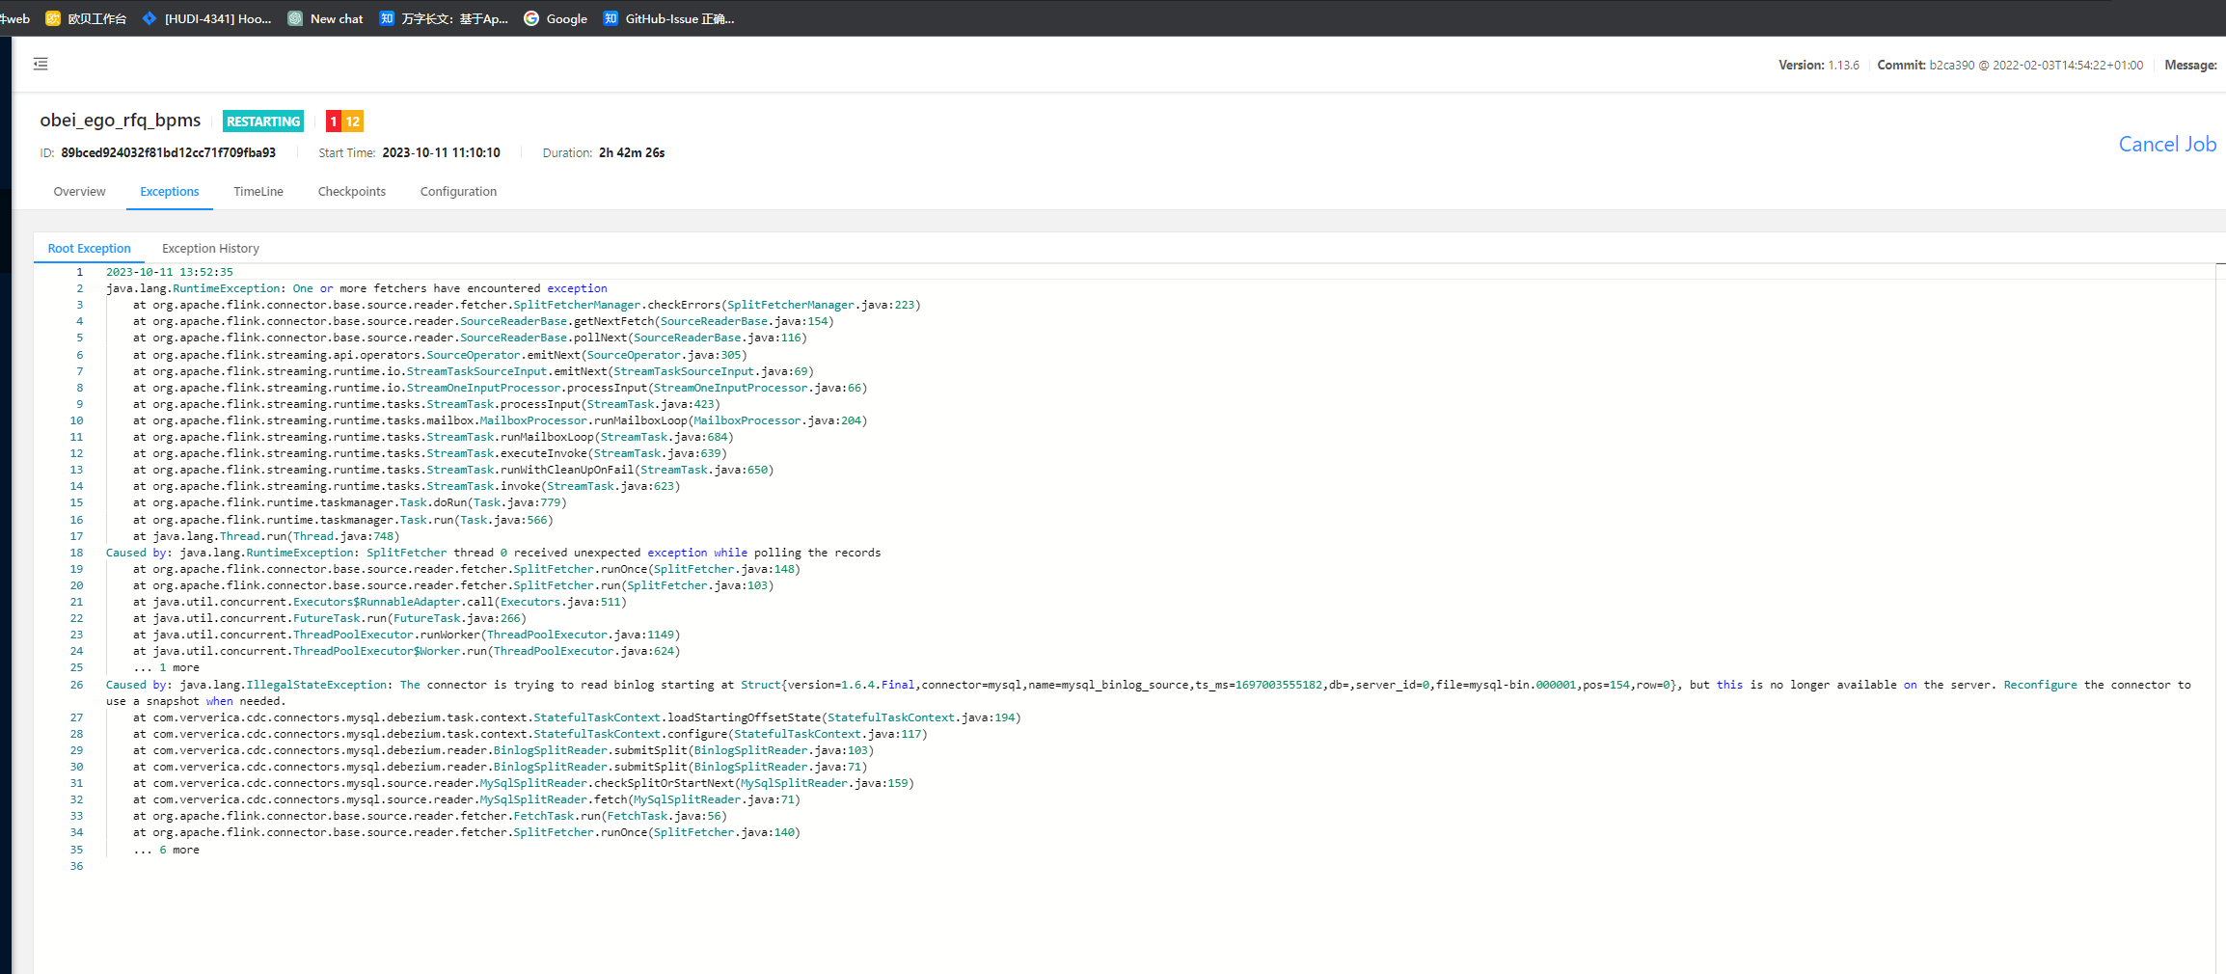
Task: Toggle the sidebar menu fold icon
Action: coord(41,64)
